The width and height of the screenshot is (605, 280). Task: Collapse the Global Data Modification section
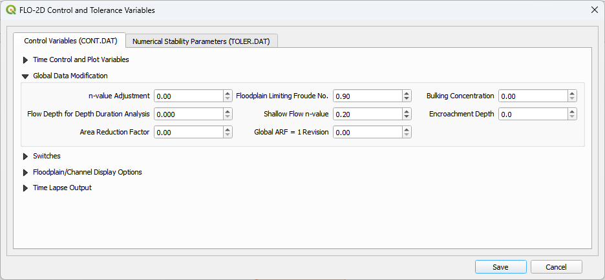[x=25, y=76]
